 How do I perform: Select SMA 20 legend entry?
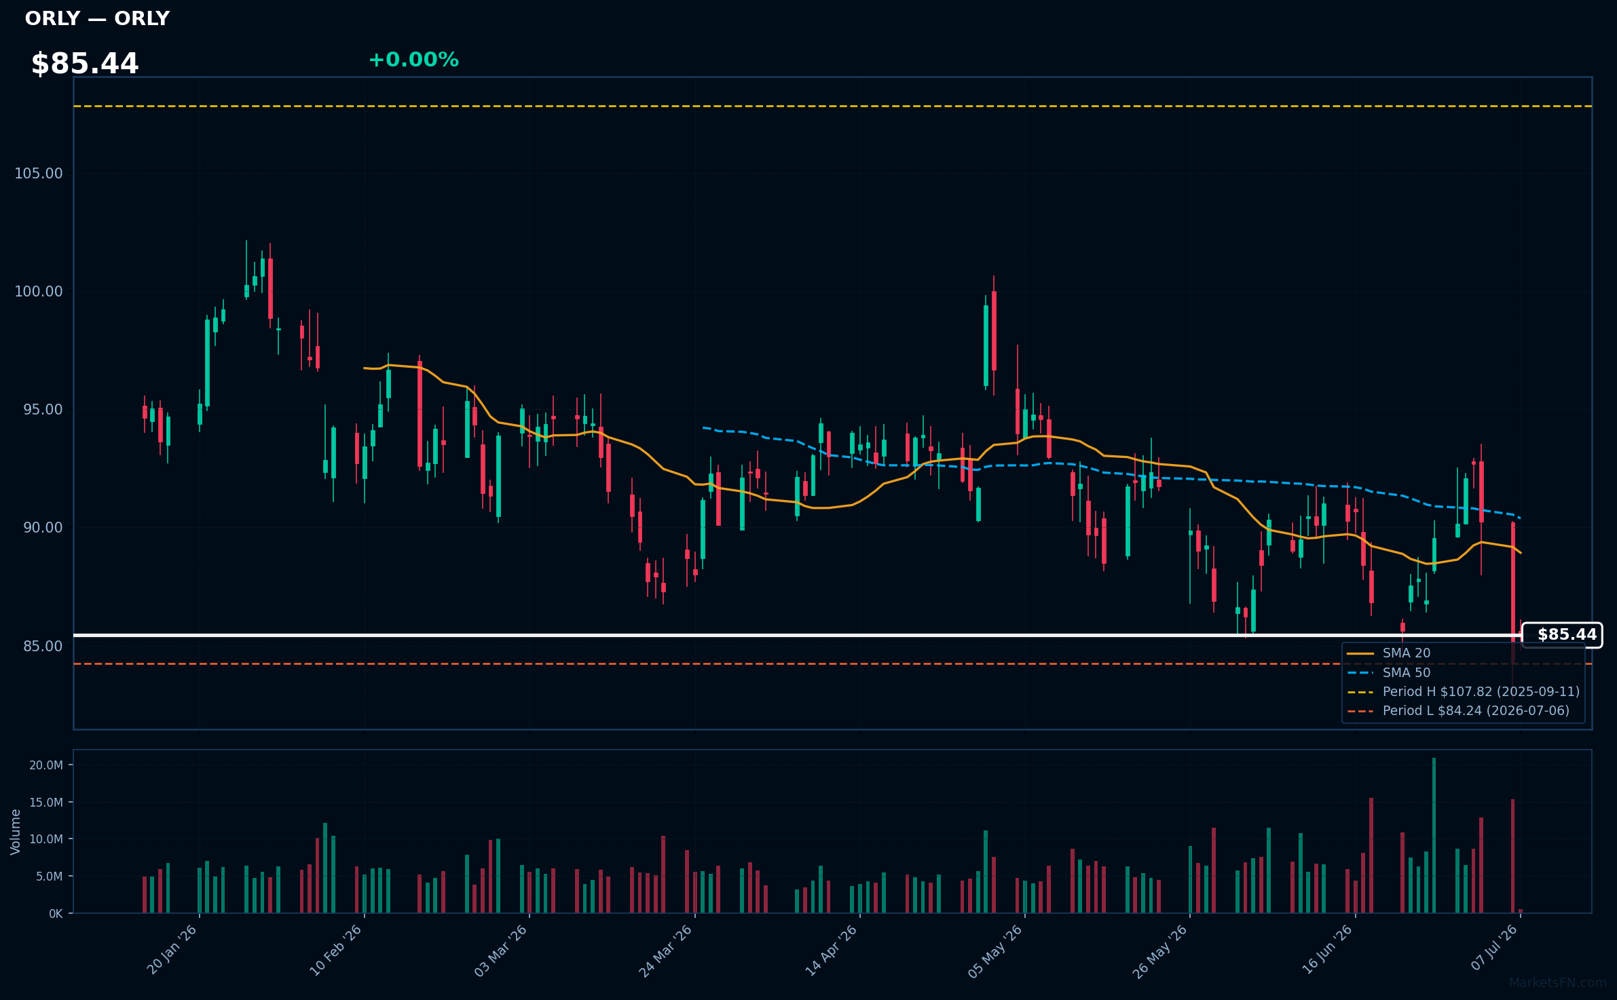(x=1389, y=653)
